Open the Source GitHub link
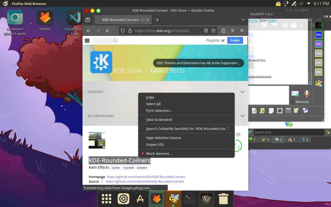The width and height of the screenshot is (331, 207). (x=145, y=181)
